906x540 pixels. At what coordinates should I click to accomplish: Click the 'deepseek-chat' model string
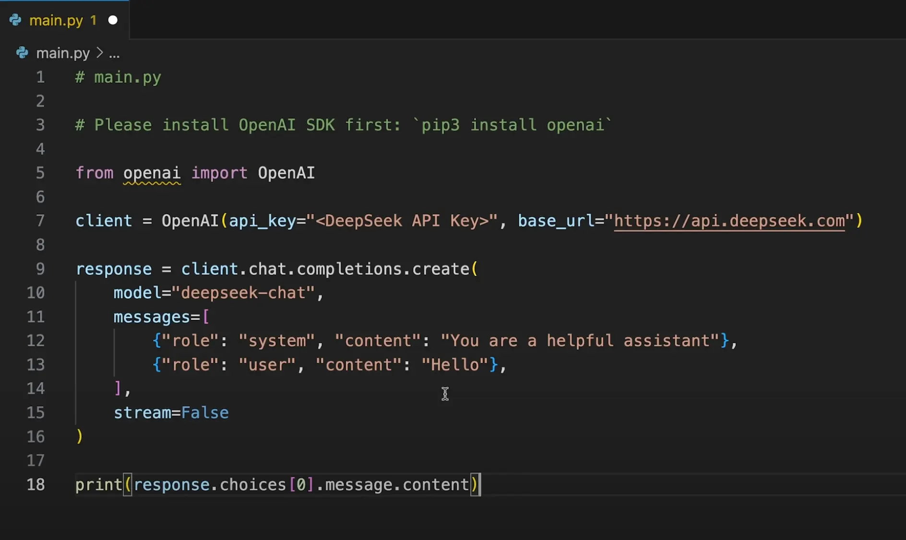(243, 293)
